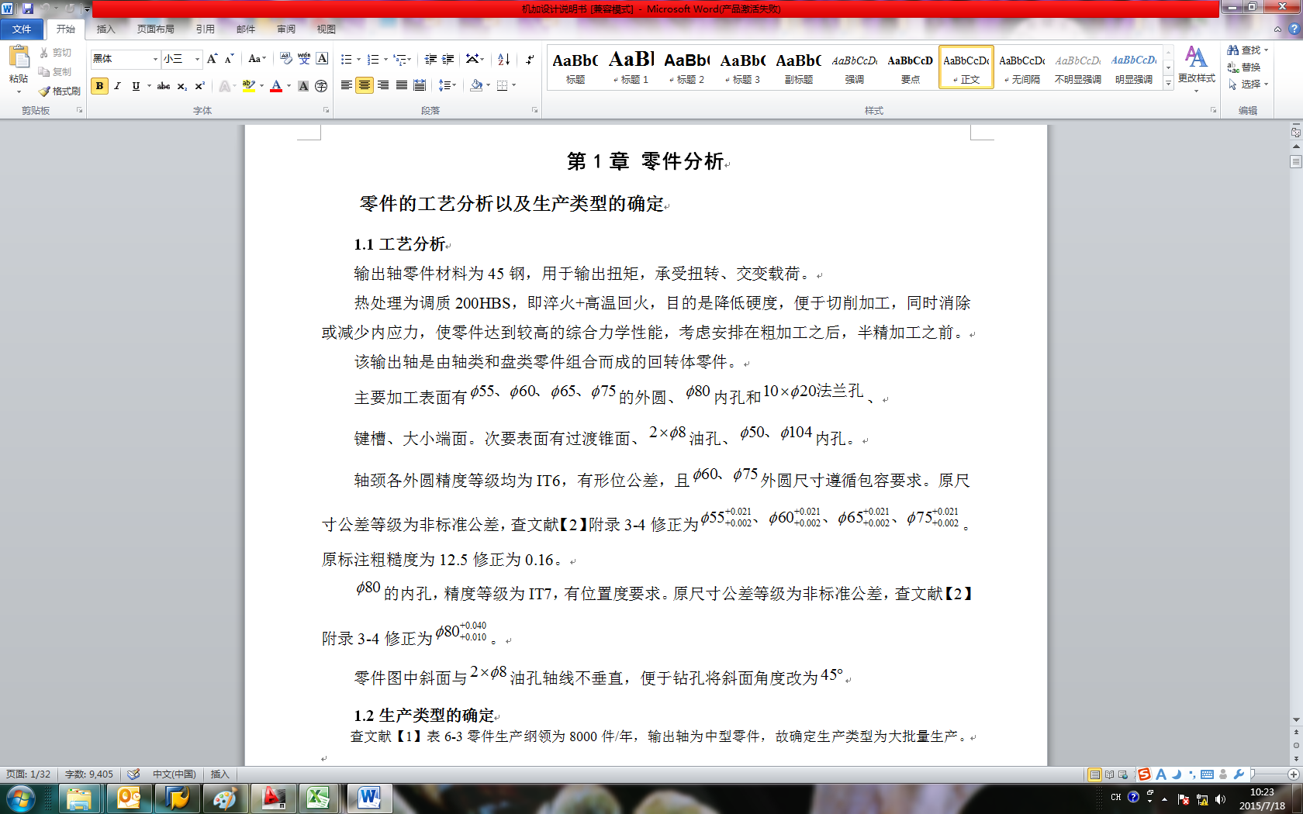Viewport: 1303px width, 814px height.
Task: Open the Change Case dropdown
Action: 257,59
